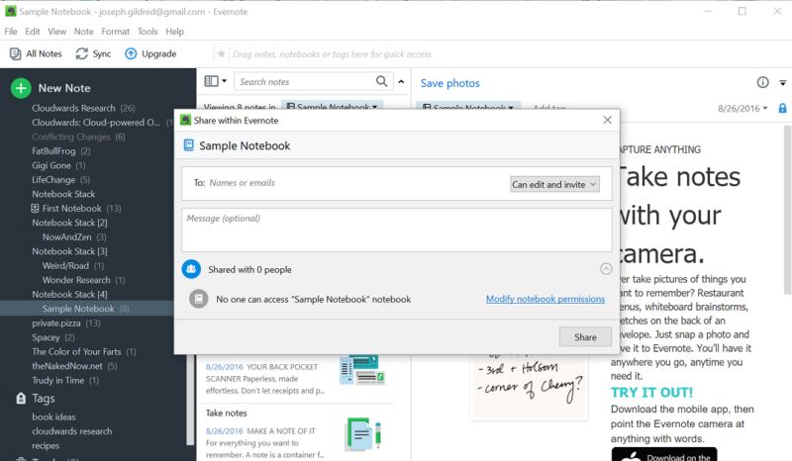Open Modify notebook permissions link
The width and height of the screenshot is (792, 461).
coord(545,299)
